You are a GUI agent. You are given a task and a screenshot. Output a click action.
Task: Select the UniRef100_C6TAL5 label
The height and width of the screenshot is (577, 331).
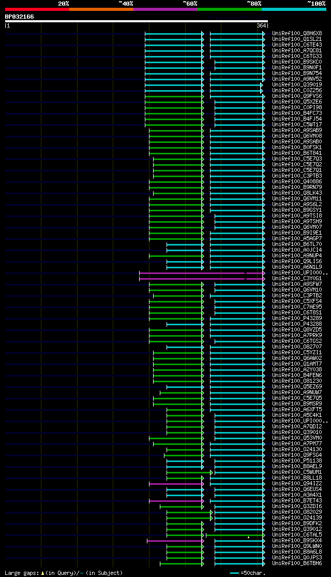(297, 536)
